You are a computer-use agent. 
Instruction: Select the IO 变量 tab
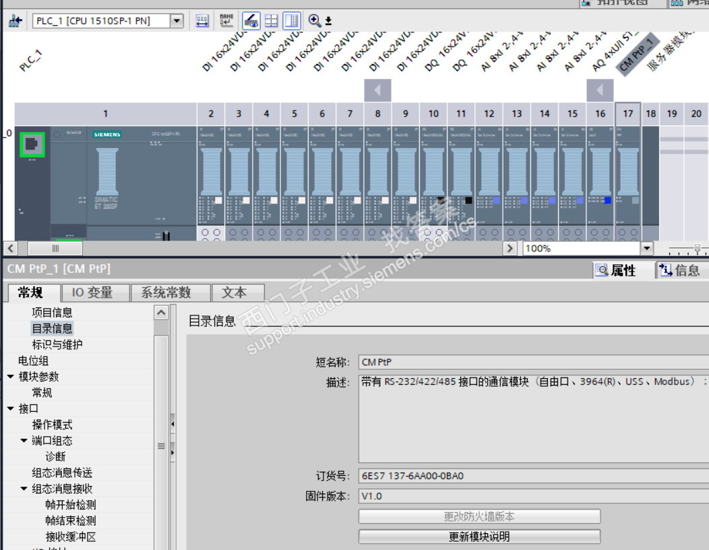96,293
